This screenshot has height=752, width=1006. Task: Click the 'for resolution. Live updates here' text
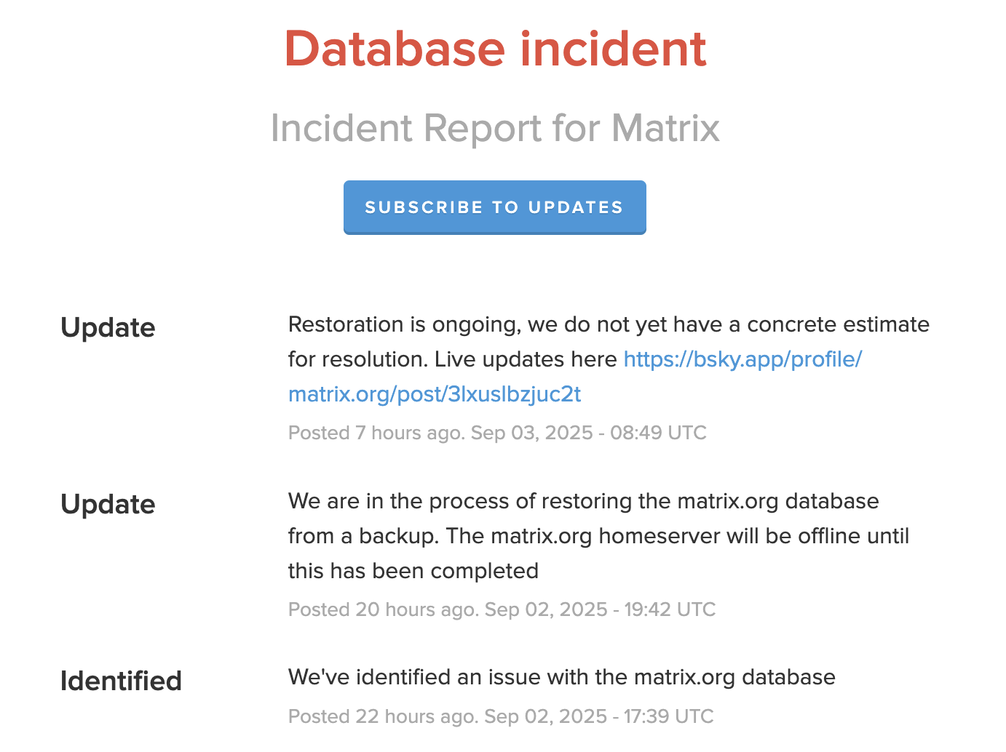(x=451, y=359)
